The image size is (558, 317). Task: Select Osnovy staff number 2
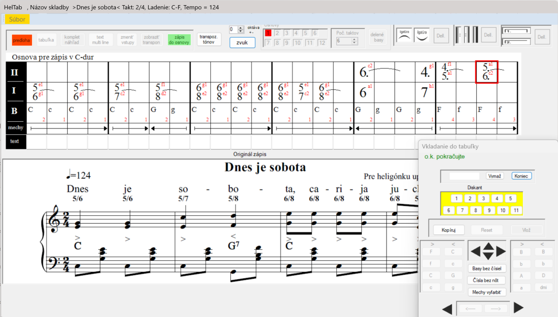tap(277, 33)
